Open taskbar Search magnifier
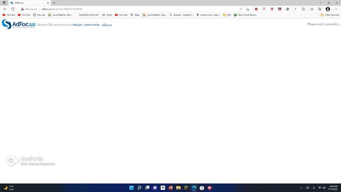The height and width of the screenshot is (192, 341). 140,188
